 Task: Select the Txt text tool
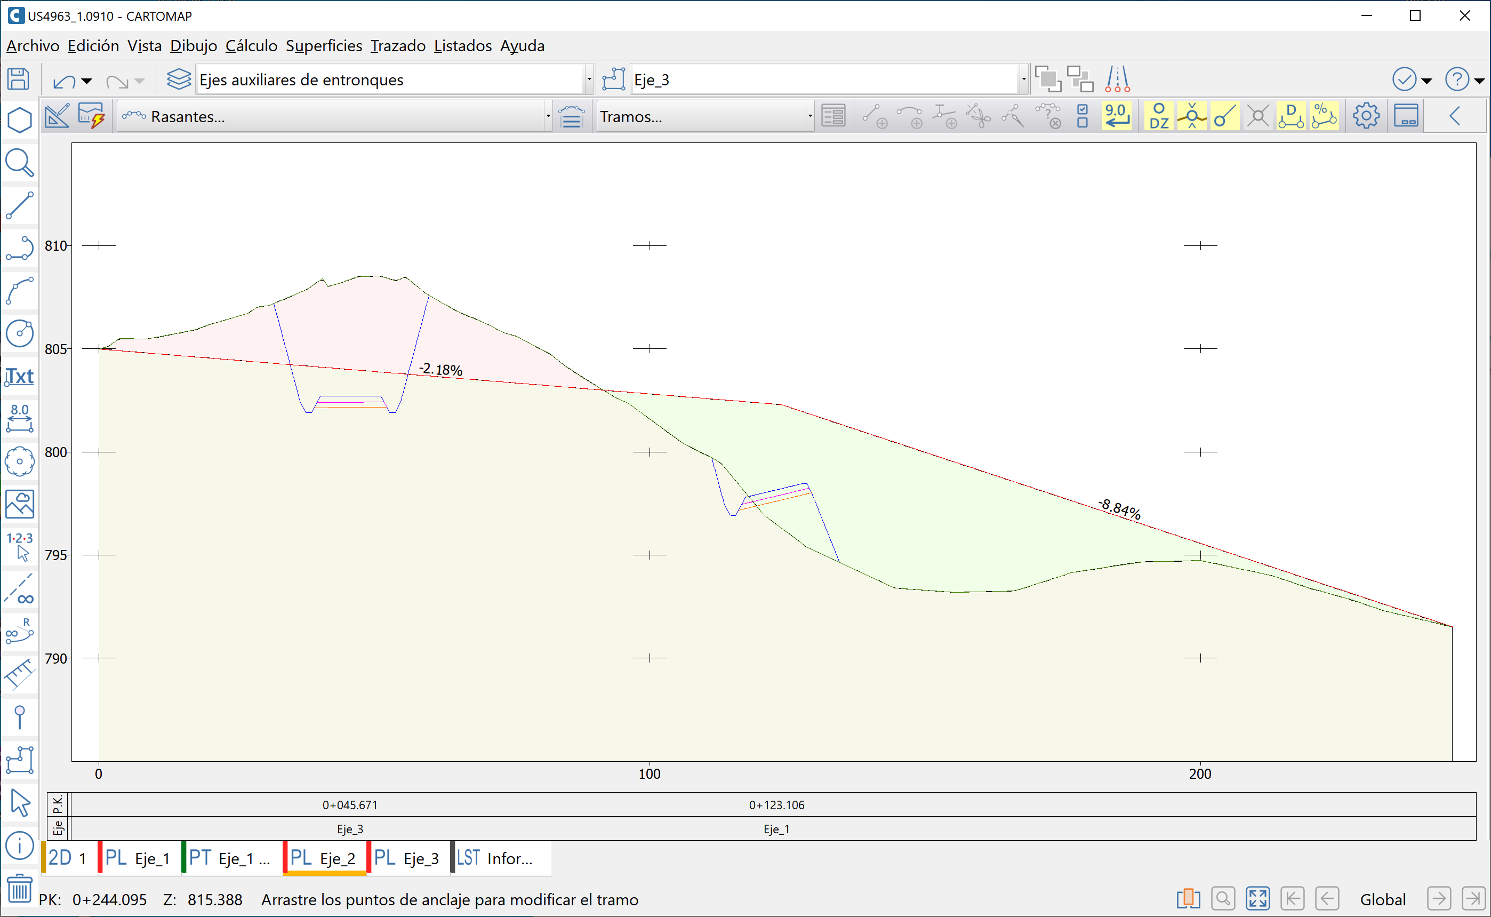tap(19, 376)
